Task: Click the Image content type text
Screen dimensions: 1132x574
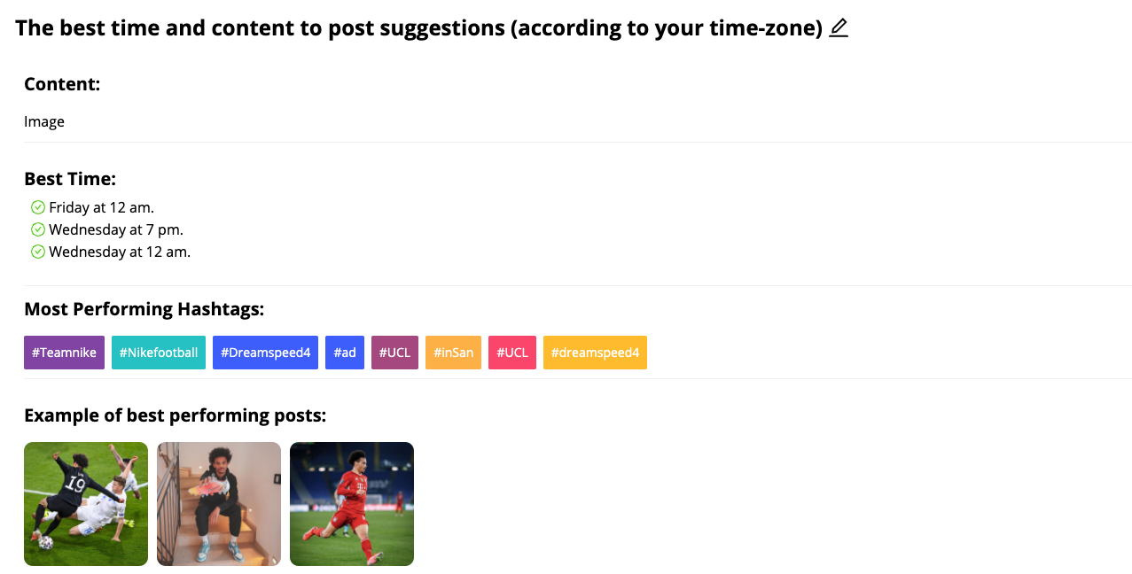Action: (x=44, y=121)
